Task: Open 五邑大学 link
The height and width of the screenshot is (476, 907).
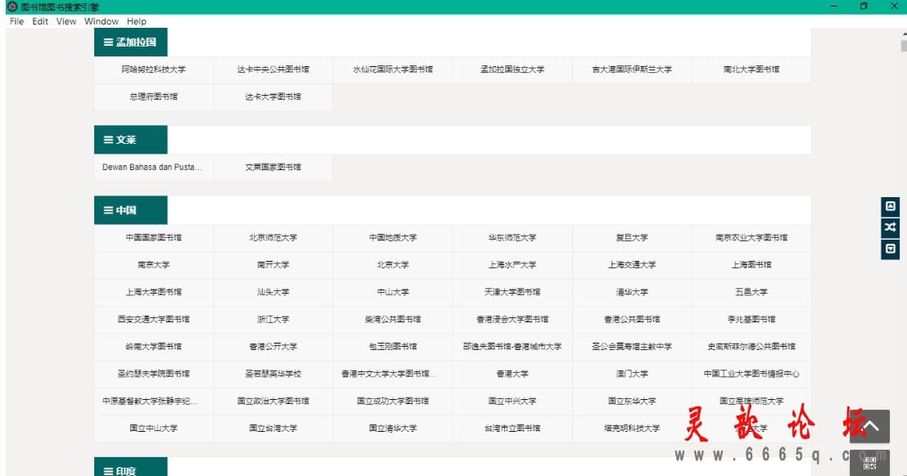Action: point(751,292)
